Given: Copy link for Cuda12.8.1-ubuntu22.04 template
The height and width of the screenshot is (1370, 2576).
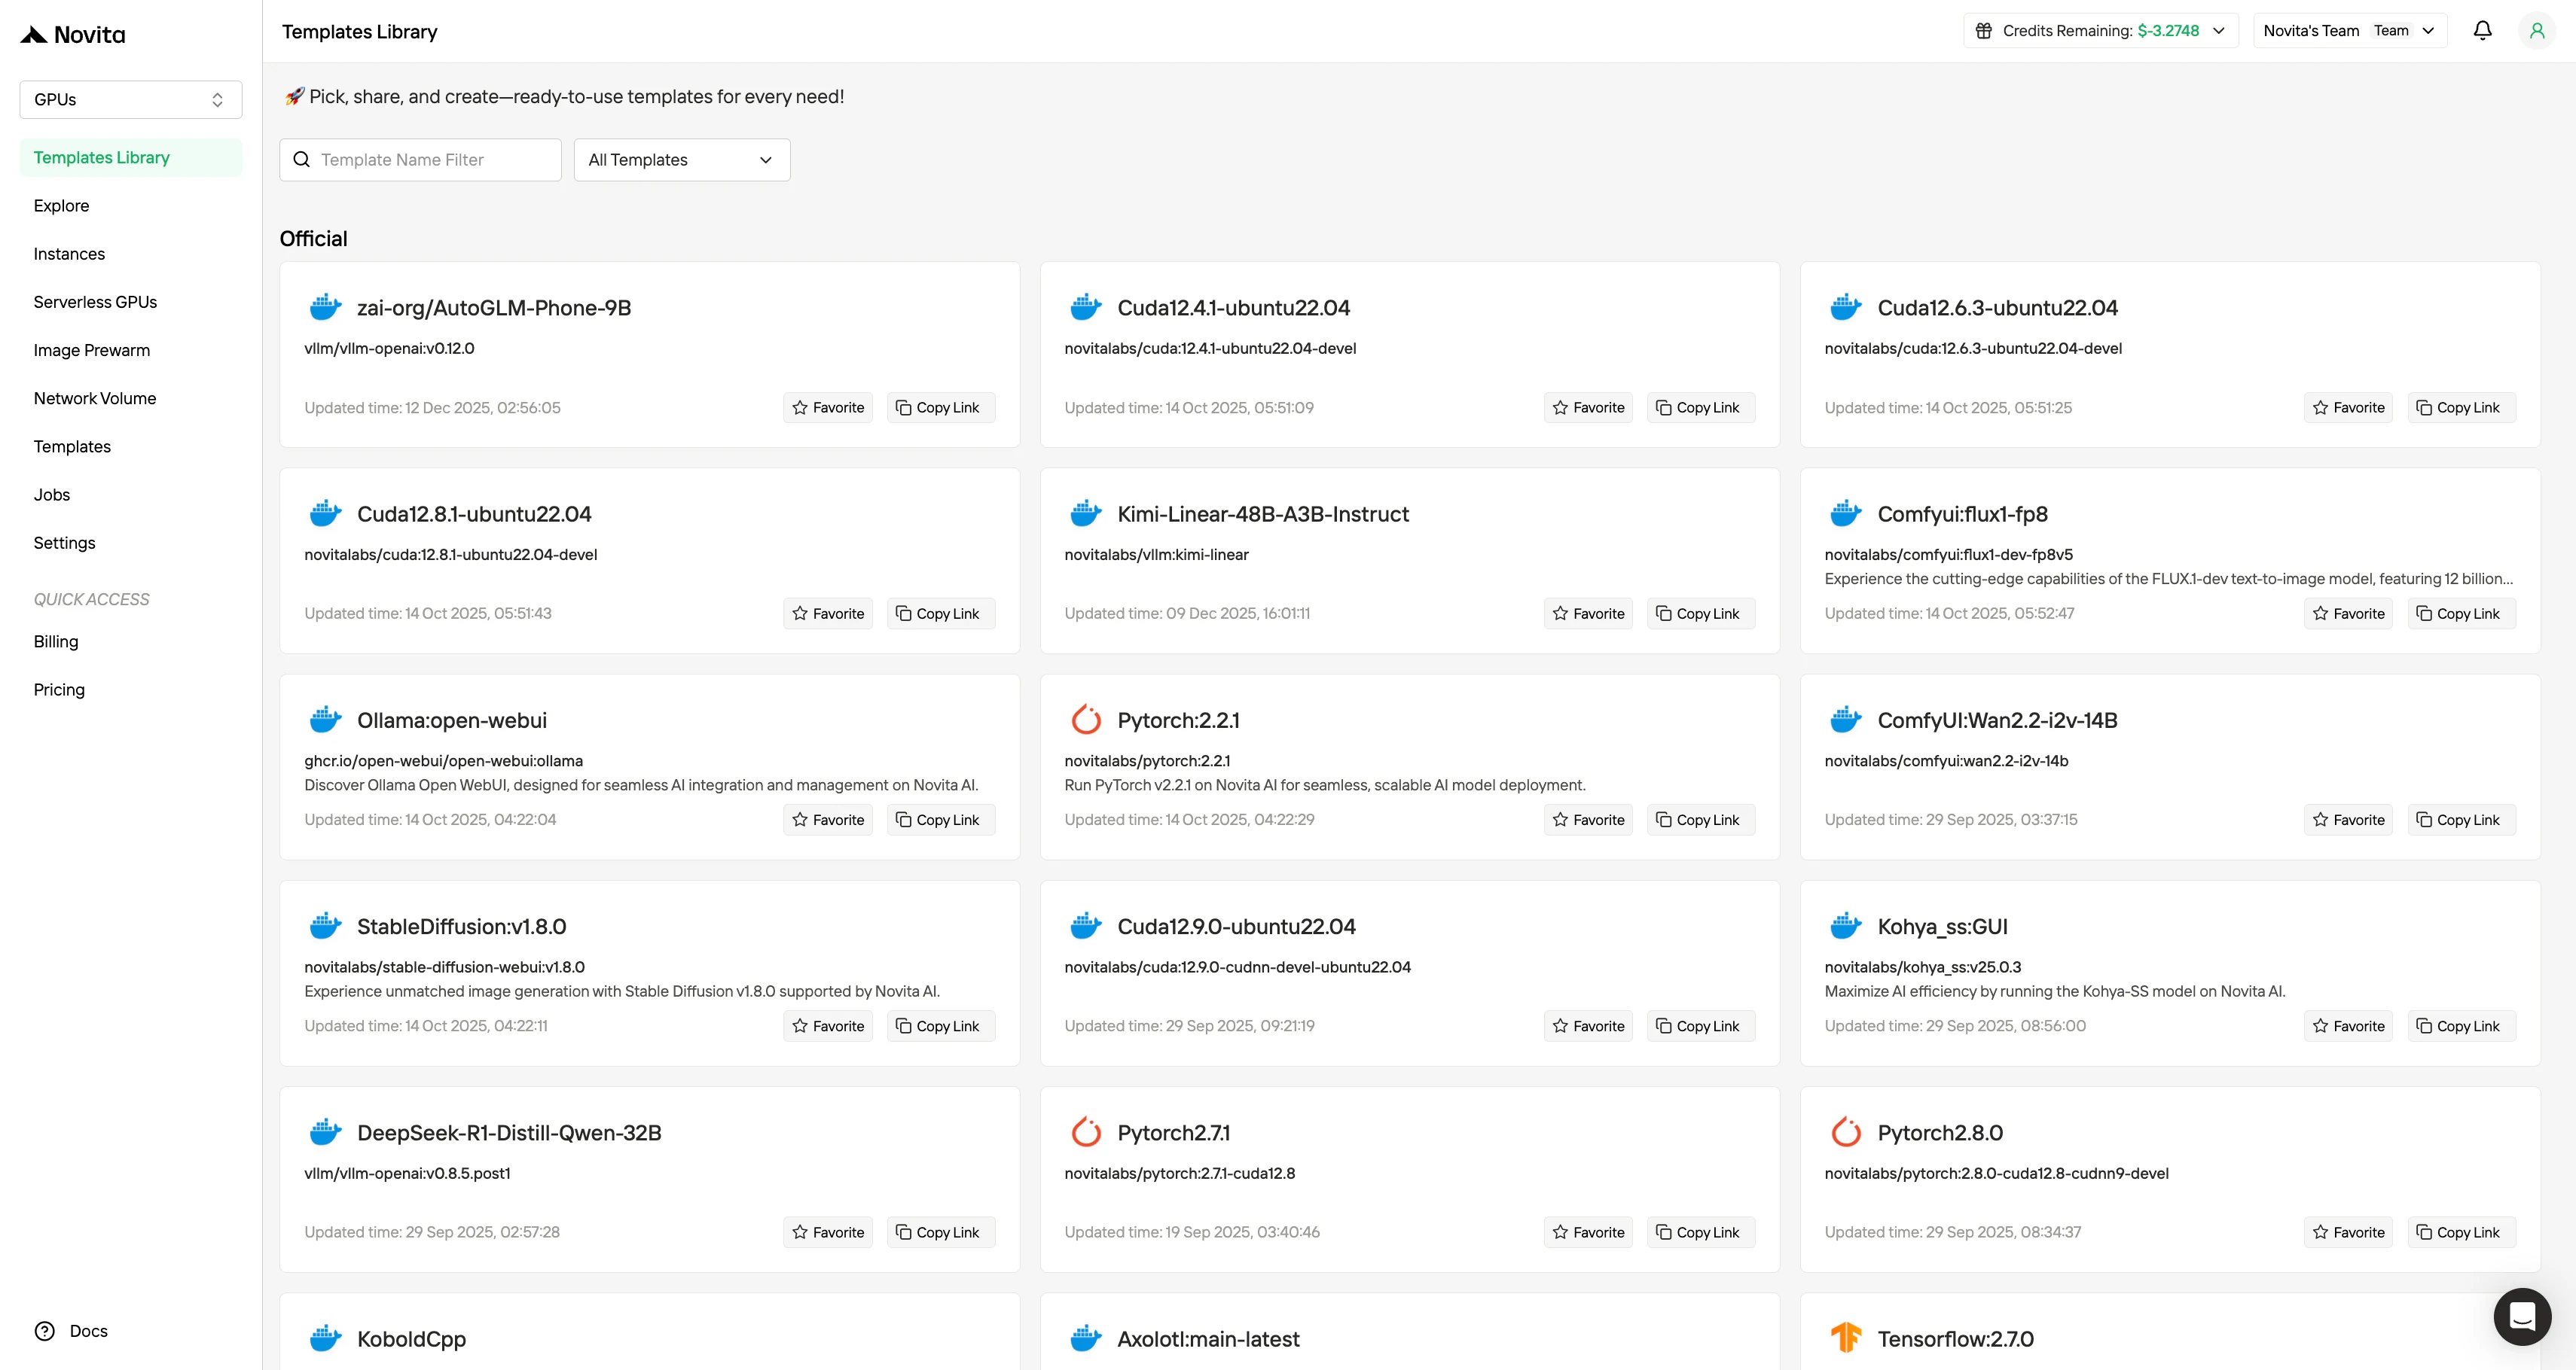Looking at the screenshot, I should 940,613.
